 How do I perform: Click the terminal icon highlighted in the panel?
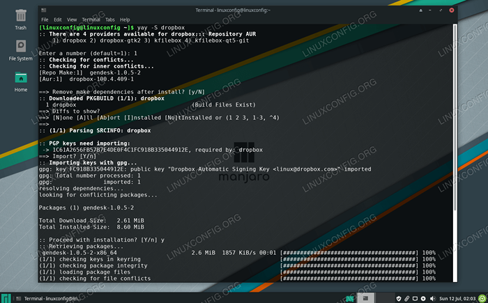click(x=366, y=298)
